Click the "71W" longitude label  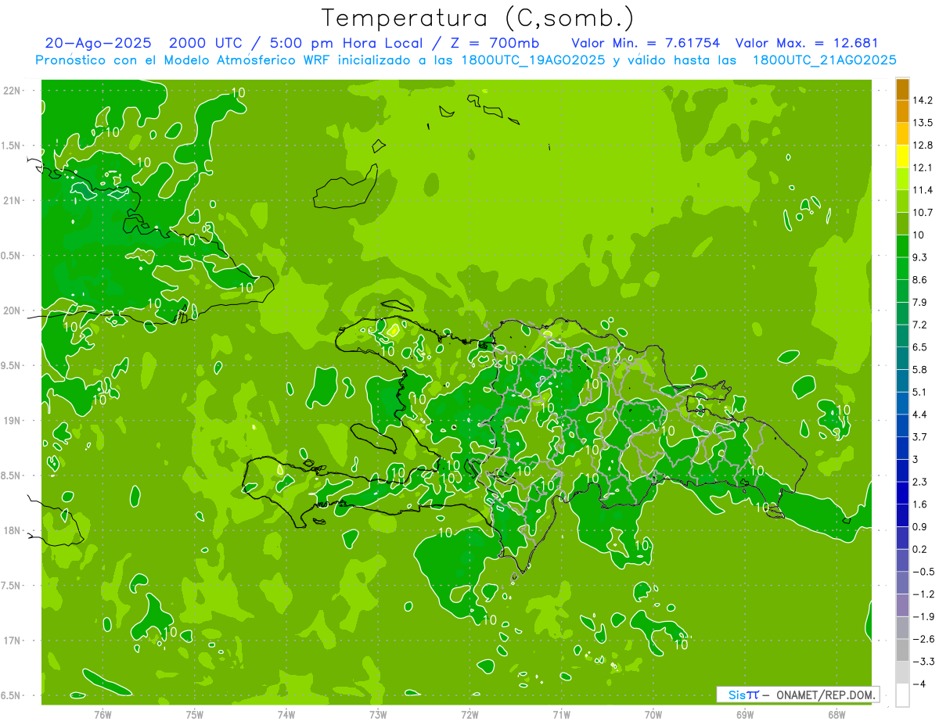coord(561,714)
